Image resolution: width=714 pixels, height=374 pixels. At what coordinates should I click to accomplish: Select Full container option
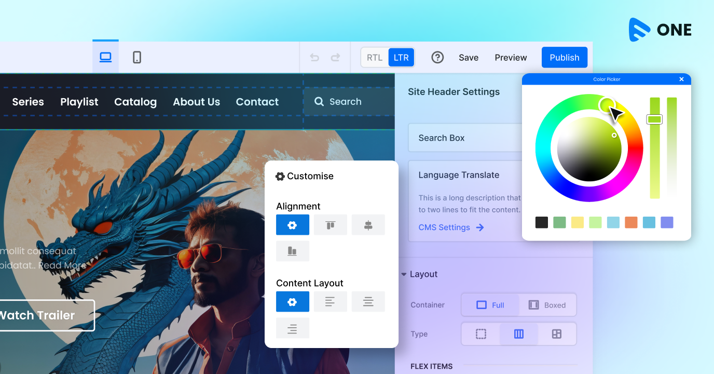490,305
